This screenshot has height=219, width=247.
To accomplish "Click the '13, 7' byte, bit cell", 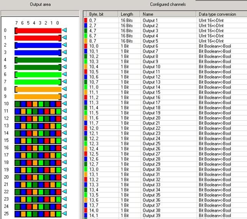I will click(x=94, y=205).
